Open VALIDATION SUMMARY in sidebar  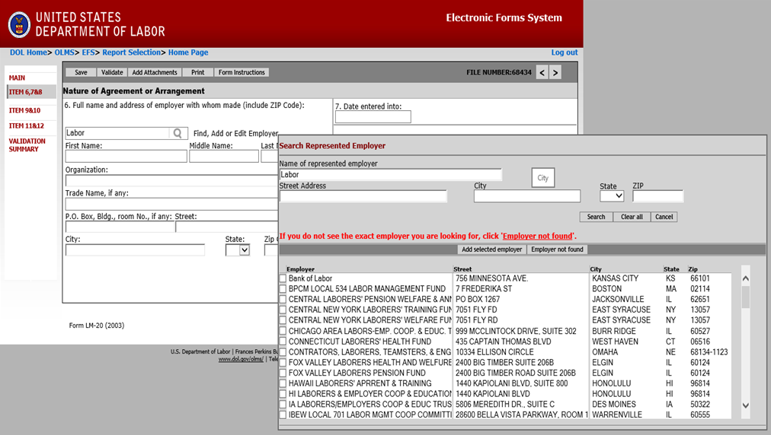tap(27, 144)
